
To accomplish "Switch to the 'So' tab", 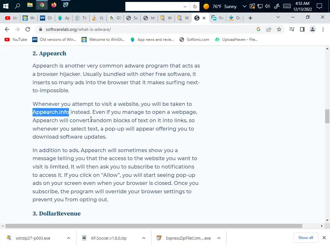I will click(132, 18).
